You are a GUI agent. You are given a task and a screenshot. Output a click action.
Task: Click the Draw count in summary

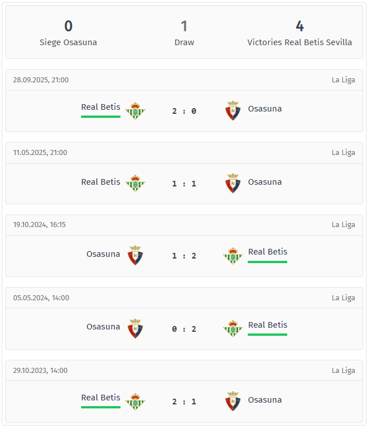point(184,26)
